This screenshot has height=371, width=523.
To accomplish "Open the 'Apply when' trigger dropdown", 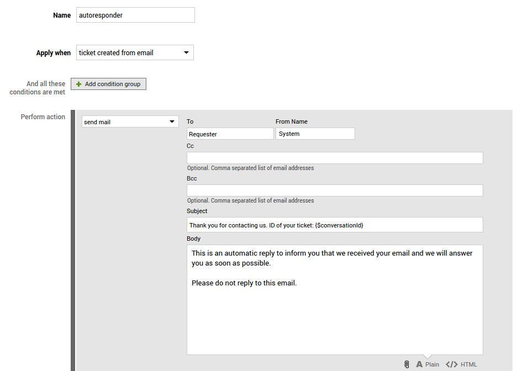I will (135, 53).
